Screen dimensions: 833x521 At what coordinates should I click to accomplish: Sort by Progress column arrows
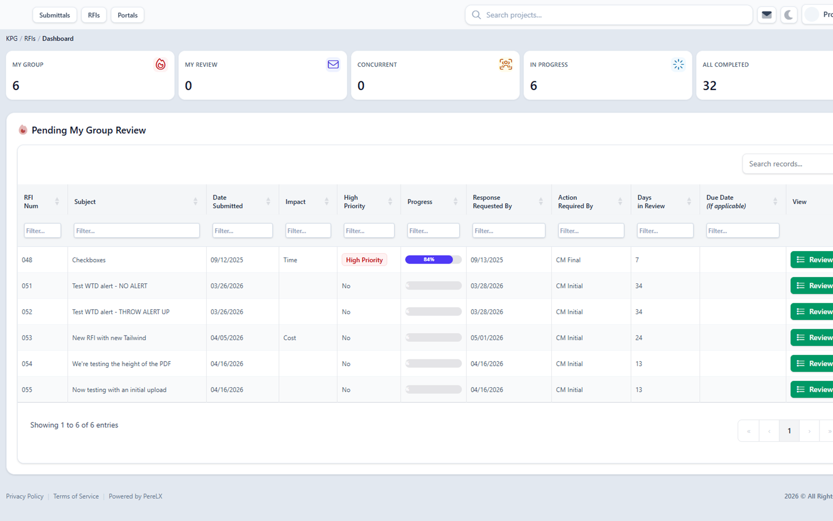pyautogui.click(x=456, y=202)
